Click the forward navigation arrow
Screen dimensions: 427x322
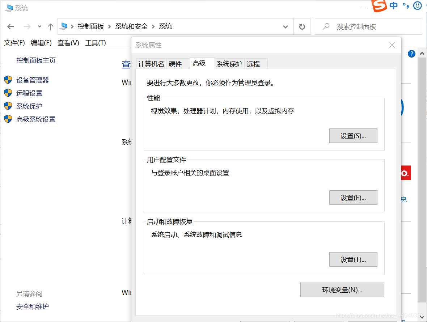click(x=27, y=26)
